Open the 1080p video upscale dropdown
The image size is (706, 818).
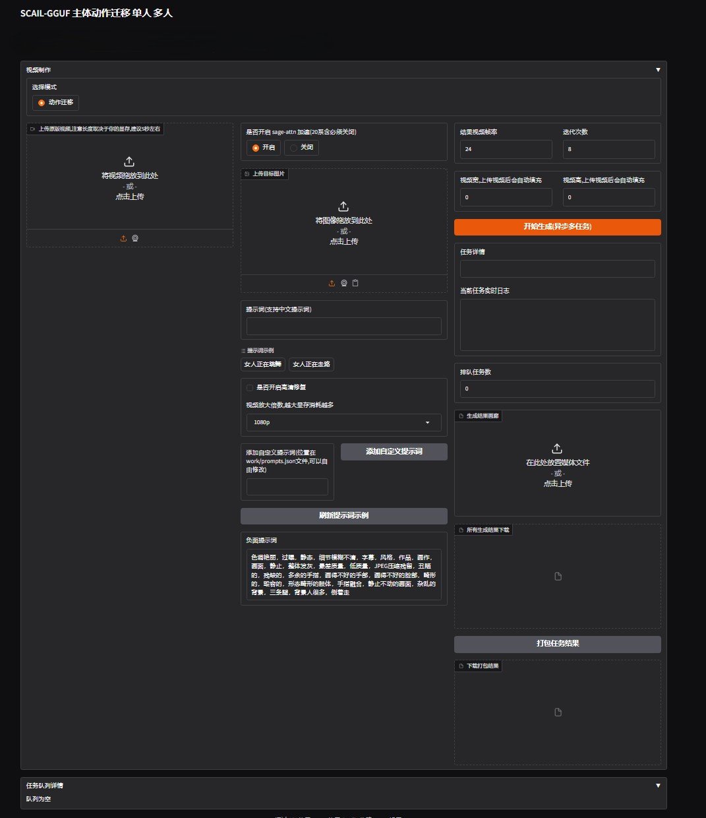pyautogui.click(x=343, y=422)
